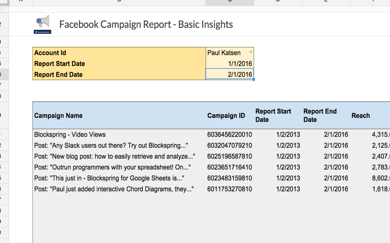Click the report title "Facebook Campaign Report - Basic Insights"
The image size is (390, 243).
point(146,24)
